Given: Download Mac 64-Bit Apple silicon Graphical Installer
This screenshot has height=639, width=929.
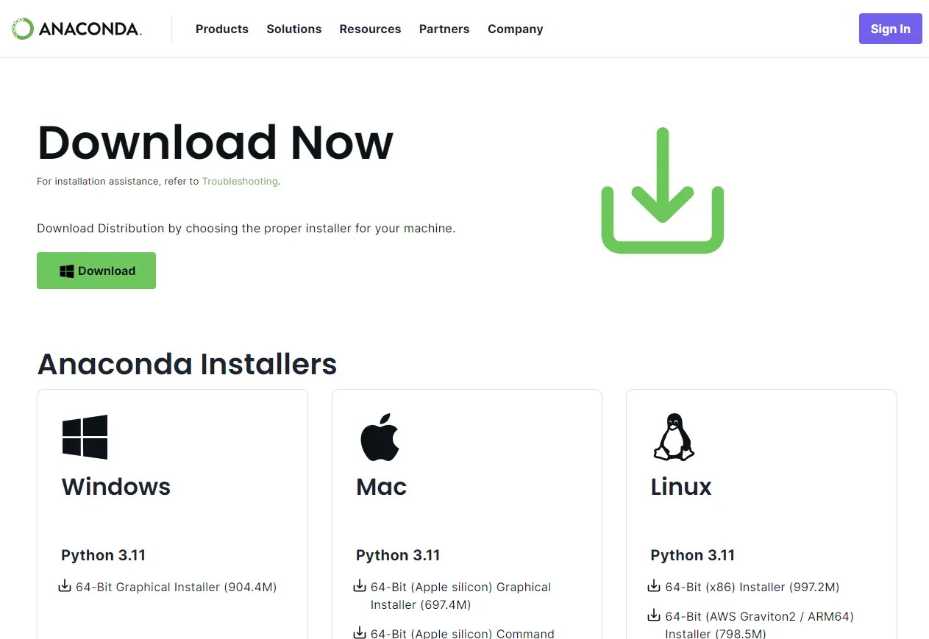Looking at the screenshot, I should [460, 596].
